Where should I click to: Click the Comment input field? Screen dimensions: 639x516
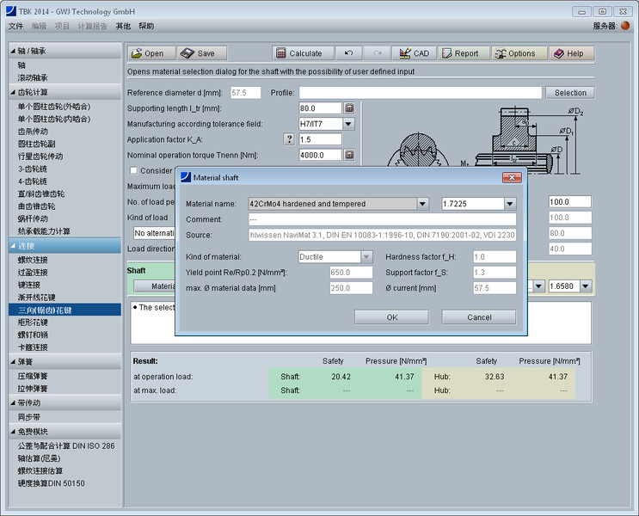coord(381,220)
